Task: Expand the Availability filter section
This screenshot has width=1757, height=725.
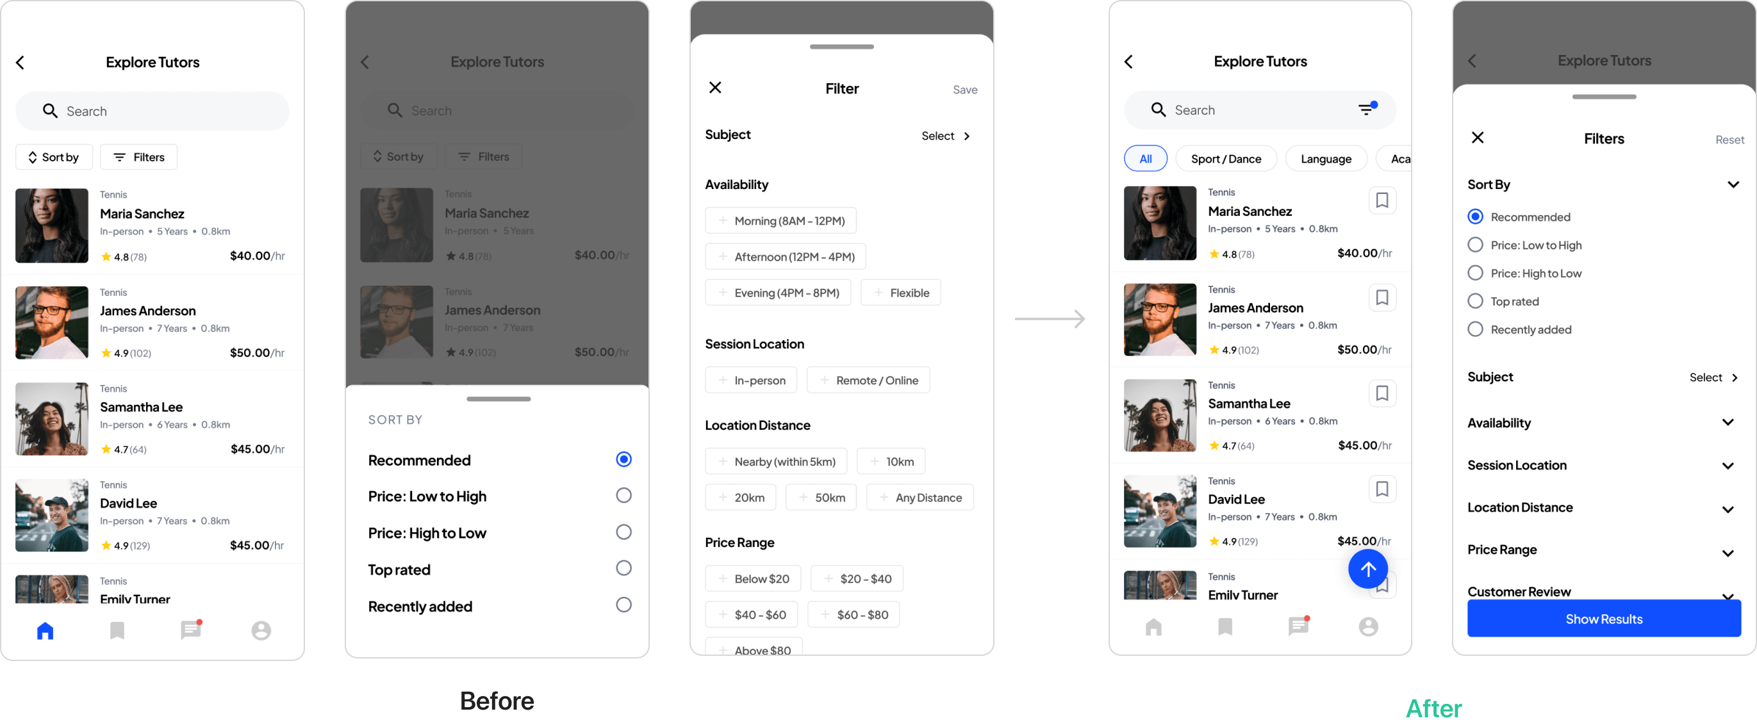Action: 1603,423
